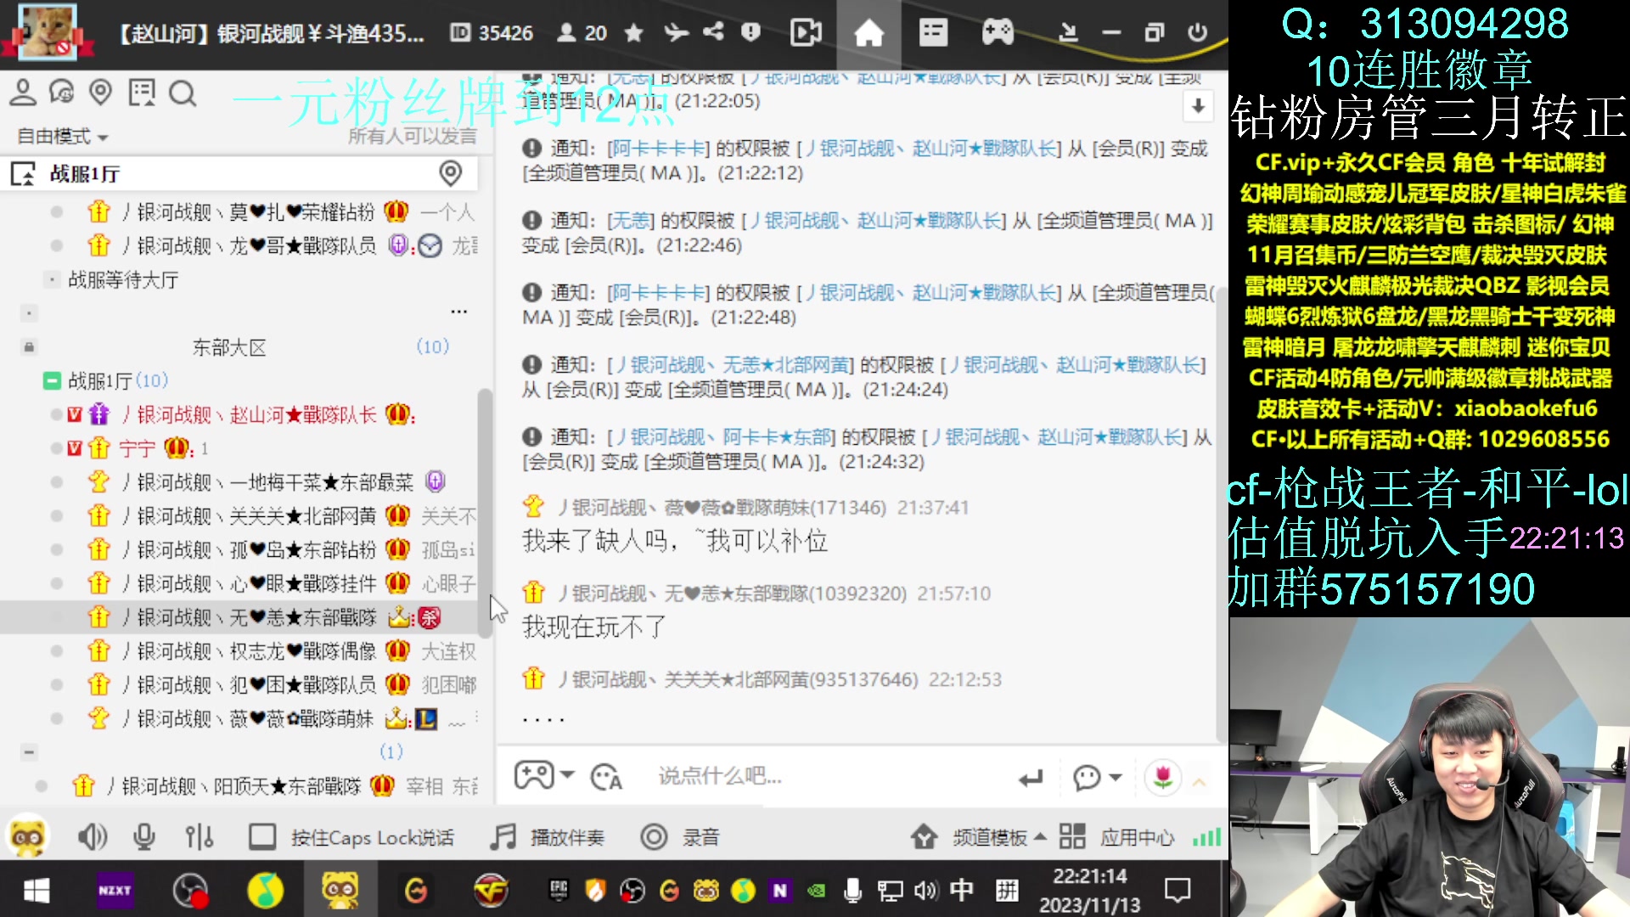Image resolution: width=1630 pixels, height=917 pixels.
Task: Click the airplane shortcut icon
Action: pyautogui.click(x=676, y=33)
